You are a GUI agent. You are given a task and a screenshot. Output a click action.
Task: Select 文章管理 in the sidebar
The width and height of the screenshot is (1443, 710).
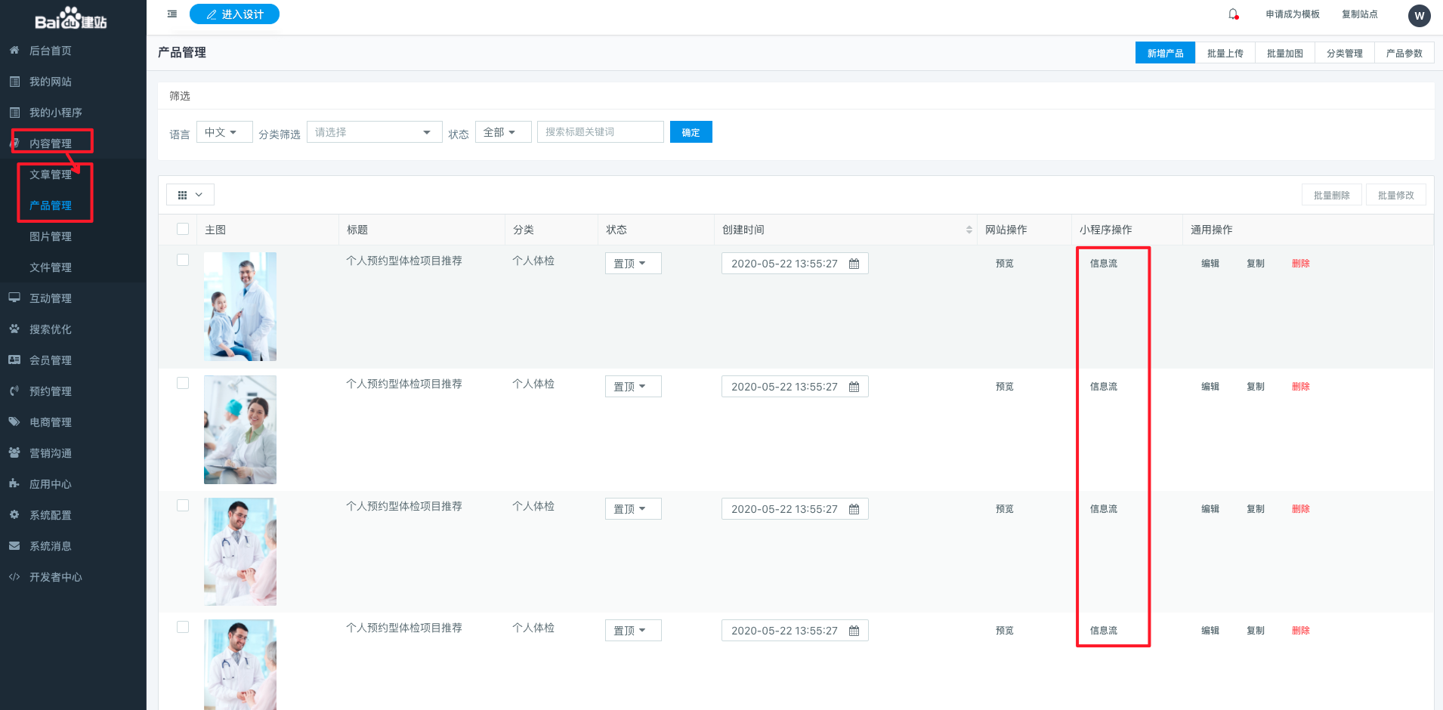tap(51, 174)
